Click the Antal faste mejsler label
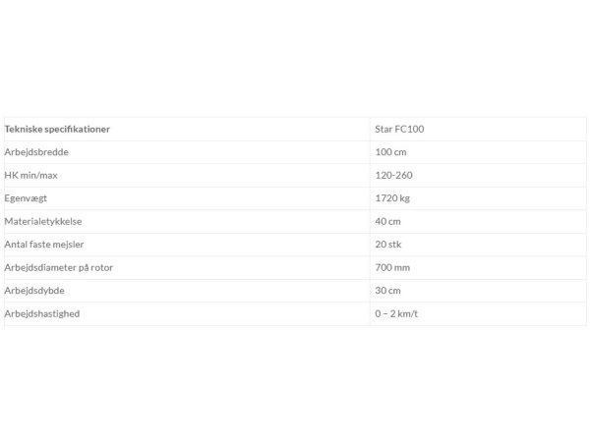Image resolution: width=590 pixels, height=442 pixels. coord(44,245)
